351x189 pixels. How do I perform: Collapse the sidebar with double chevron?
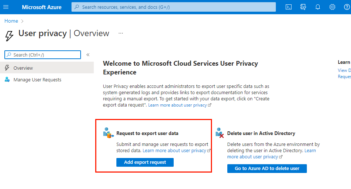coord(88,55)
